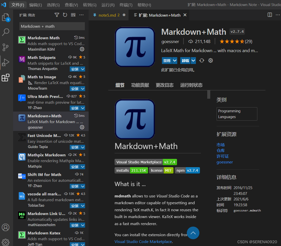Click the Marketplace v2.7.4 badge
Screen dimensions: 281x246
click(x=146, y=162)
